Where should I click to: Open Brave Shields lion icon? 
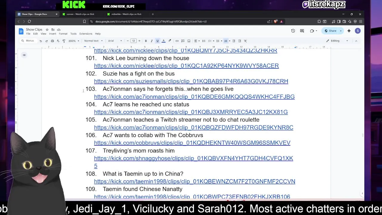point(275,21)
